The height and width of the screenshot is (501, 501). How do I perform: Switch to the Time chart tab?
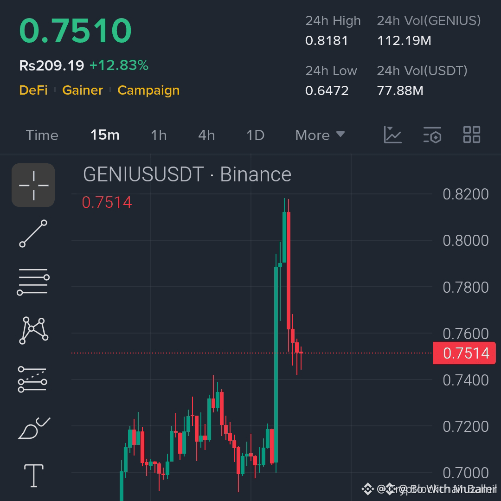pos(42,135)
